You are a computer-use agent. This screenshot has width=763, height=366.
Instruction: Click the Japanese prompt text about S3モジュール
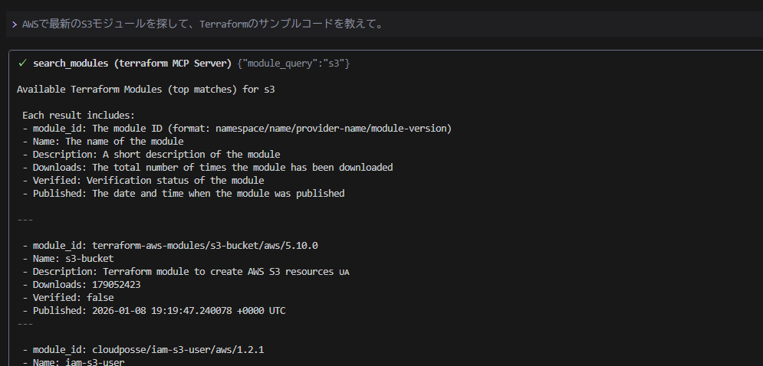click(x=202, y=25)
